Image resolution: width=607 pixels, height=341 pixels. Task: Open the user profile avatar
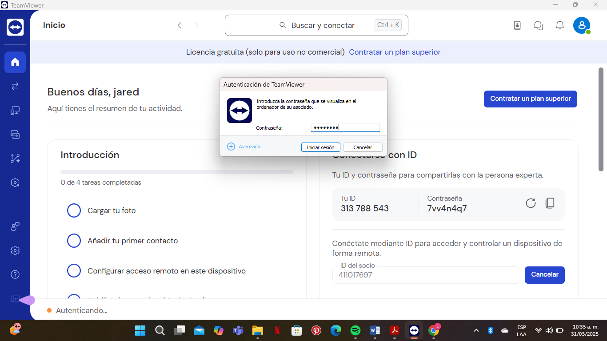pos(582,25)
